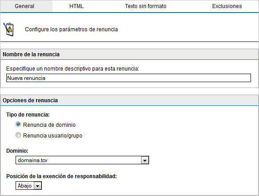259x196 pixels.
Task: Click the Nombre de la renuncia section header
Action: [129, 54]
